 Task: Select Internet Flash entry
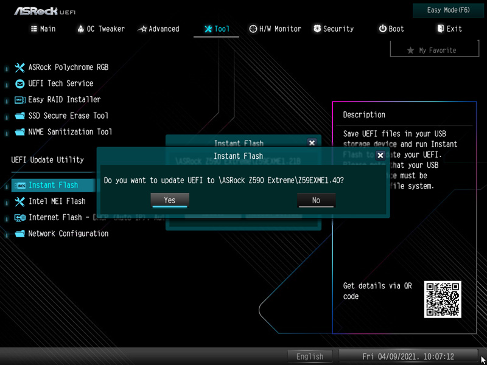[55, 218]
